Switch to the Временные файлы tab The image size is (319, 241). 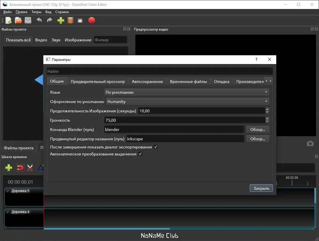click(188, 81)
